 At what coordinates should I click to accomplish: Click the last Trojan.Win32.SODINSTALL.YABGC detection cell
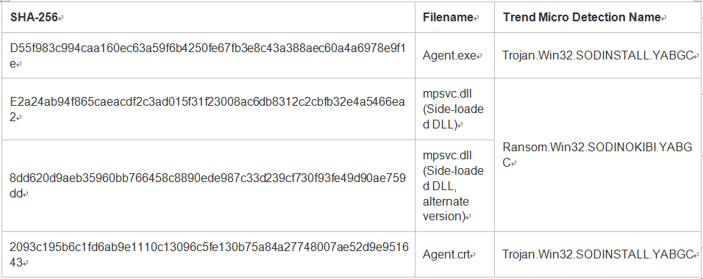point(598,254)
